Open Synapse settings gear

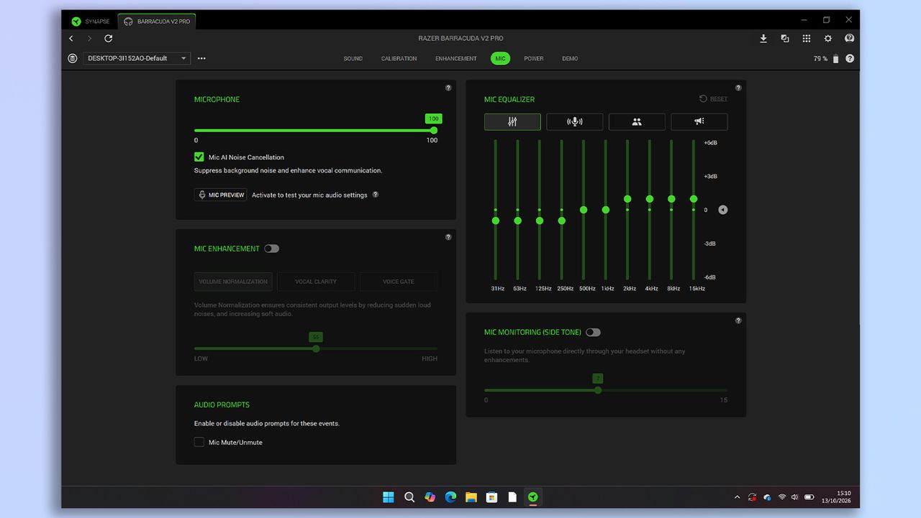[x=828, y=39]
